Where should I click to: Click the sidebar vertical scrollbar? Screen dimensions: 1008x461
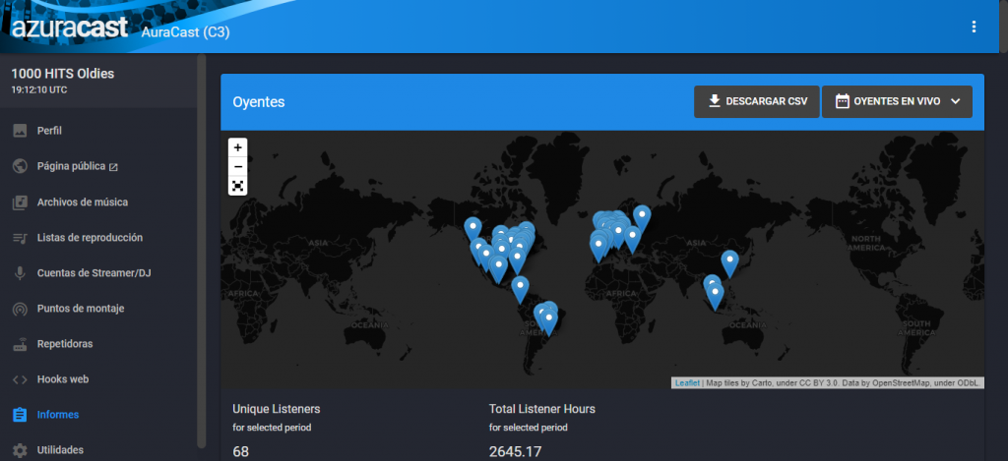coord(202,246)
